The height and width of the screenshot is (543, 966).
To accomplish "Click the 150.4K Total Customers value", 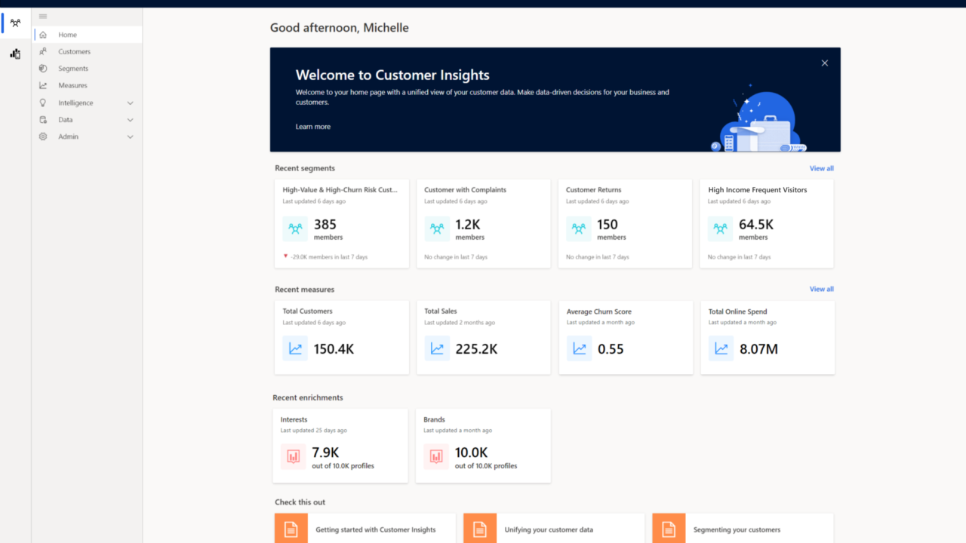I will tap(334, 349).
